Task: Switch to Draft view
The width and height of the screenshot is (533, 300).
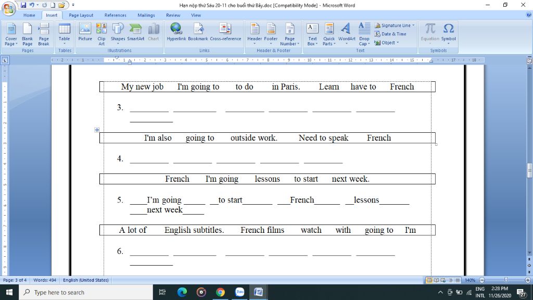Action: [458, 280]
